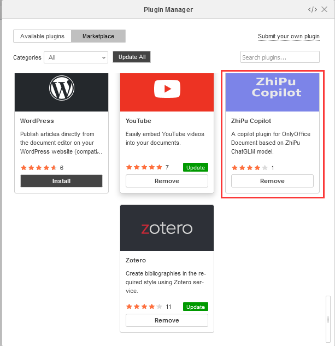
Task: Click the ZhiPu Copilot star rating
Action: (x=250, y=168)
